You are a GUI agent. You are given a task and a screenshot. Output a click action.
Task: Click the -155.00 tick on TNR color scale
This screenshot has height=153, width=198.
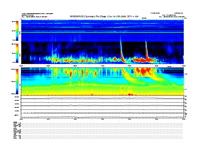(13, 94)
